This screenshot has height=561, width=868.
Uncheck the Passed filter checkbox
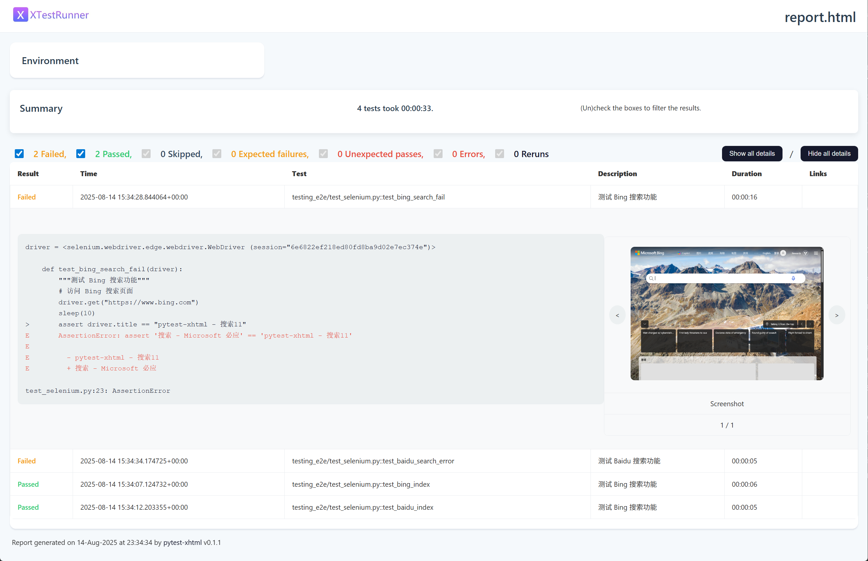click(x=81, y=154)
